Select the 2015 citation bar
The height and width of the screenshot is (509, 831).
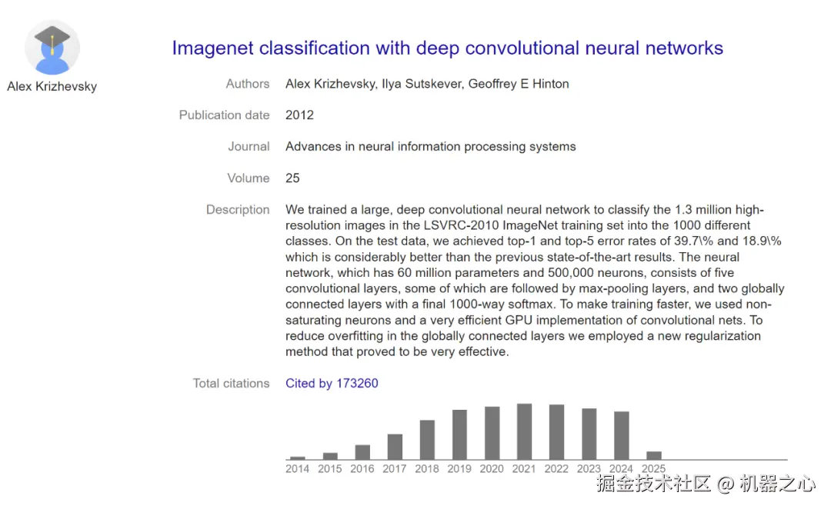coord(330,456)
